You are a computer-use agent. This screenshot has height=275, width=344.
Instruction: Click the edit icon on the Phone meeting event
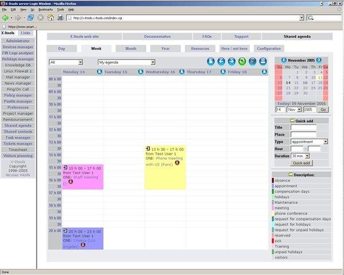(148, 149)
